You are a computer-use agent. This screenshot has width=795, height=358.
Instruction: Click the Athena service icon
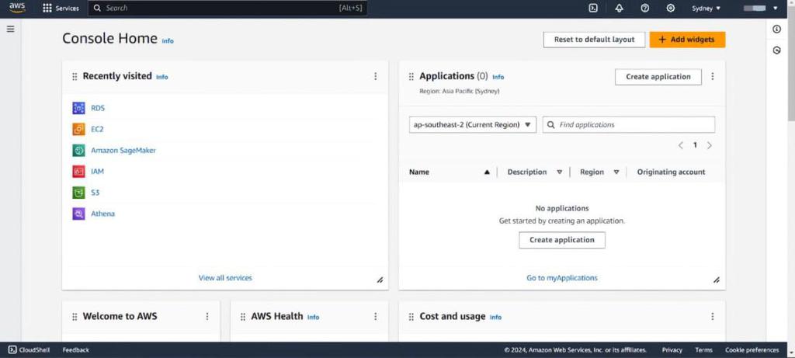pyautogui.click(x=78, y=214)
